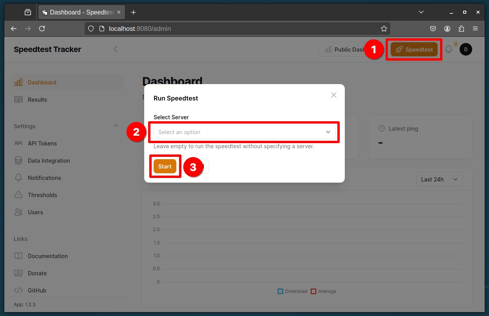Click the App: 1.2.3 version text
This screenshot has height=316, width=489.
[x=25, y=304]
